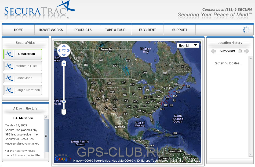Screen dimensions: 255x167
Task: Click the 'Canada' label on the map
Action: coord(105,49)
